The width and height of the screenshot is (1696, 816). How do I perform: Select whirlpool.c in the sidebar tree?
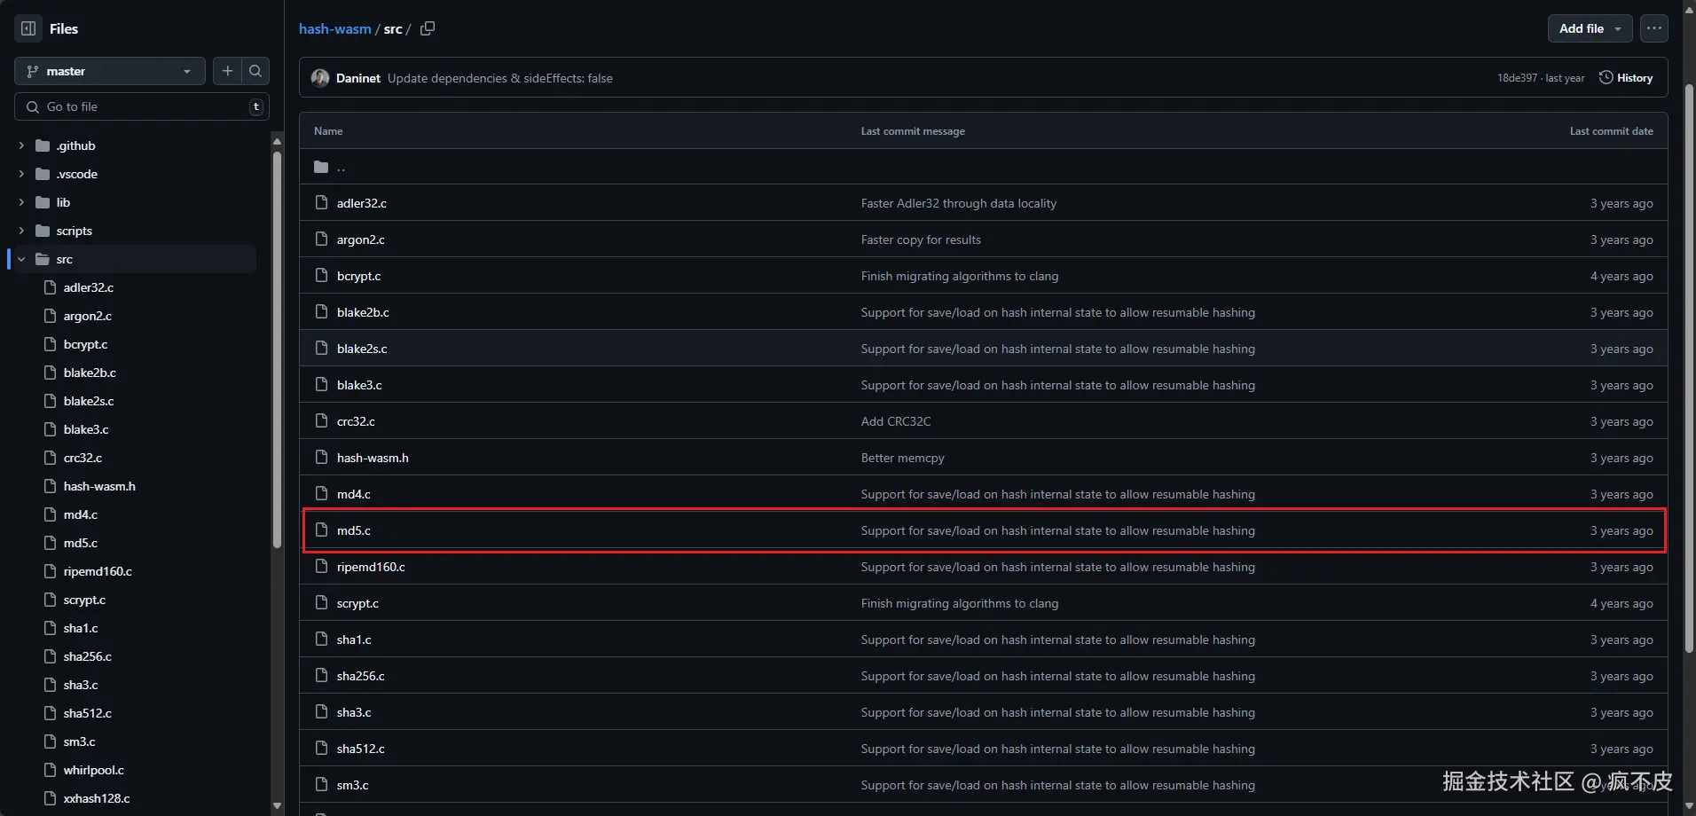93,770
